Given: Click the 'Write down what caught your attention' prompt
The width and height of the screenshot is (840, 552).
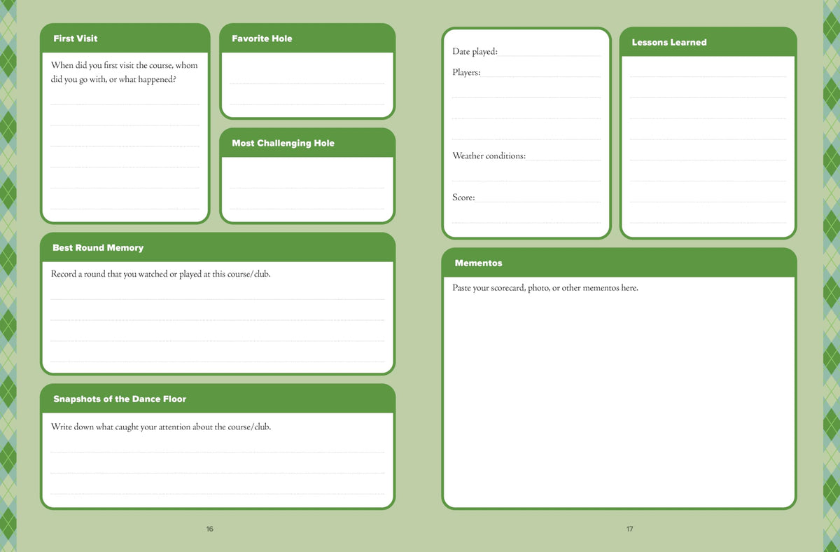Looking at the screenshot, I should click(x=160, y=427).
